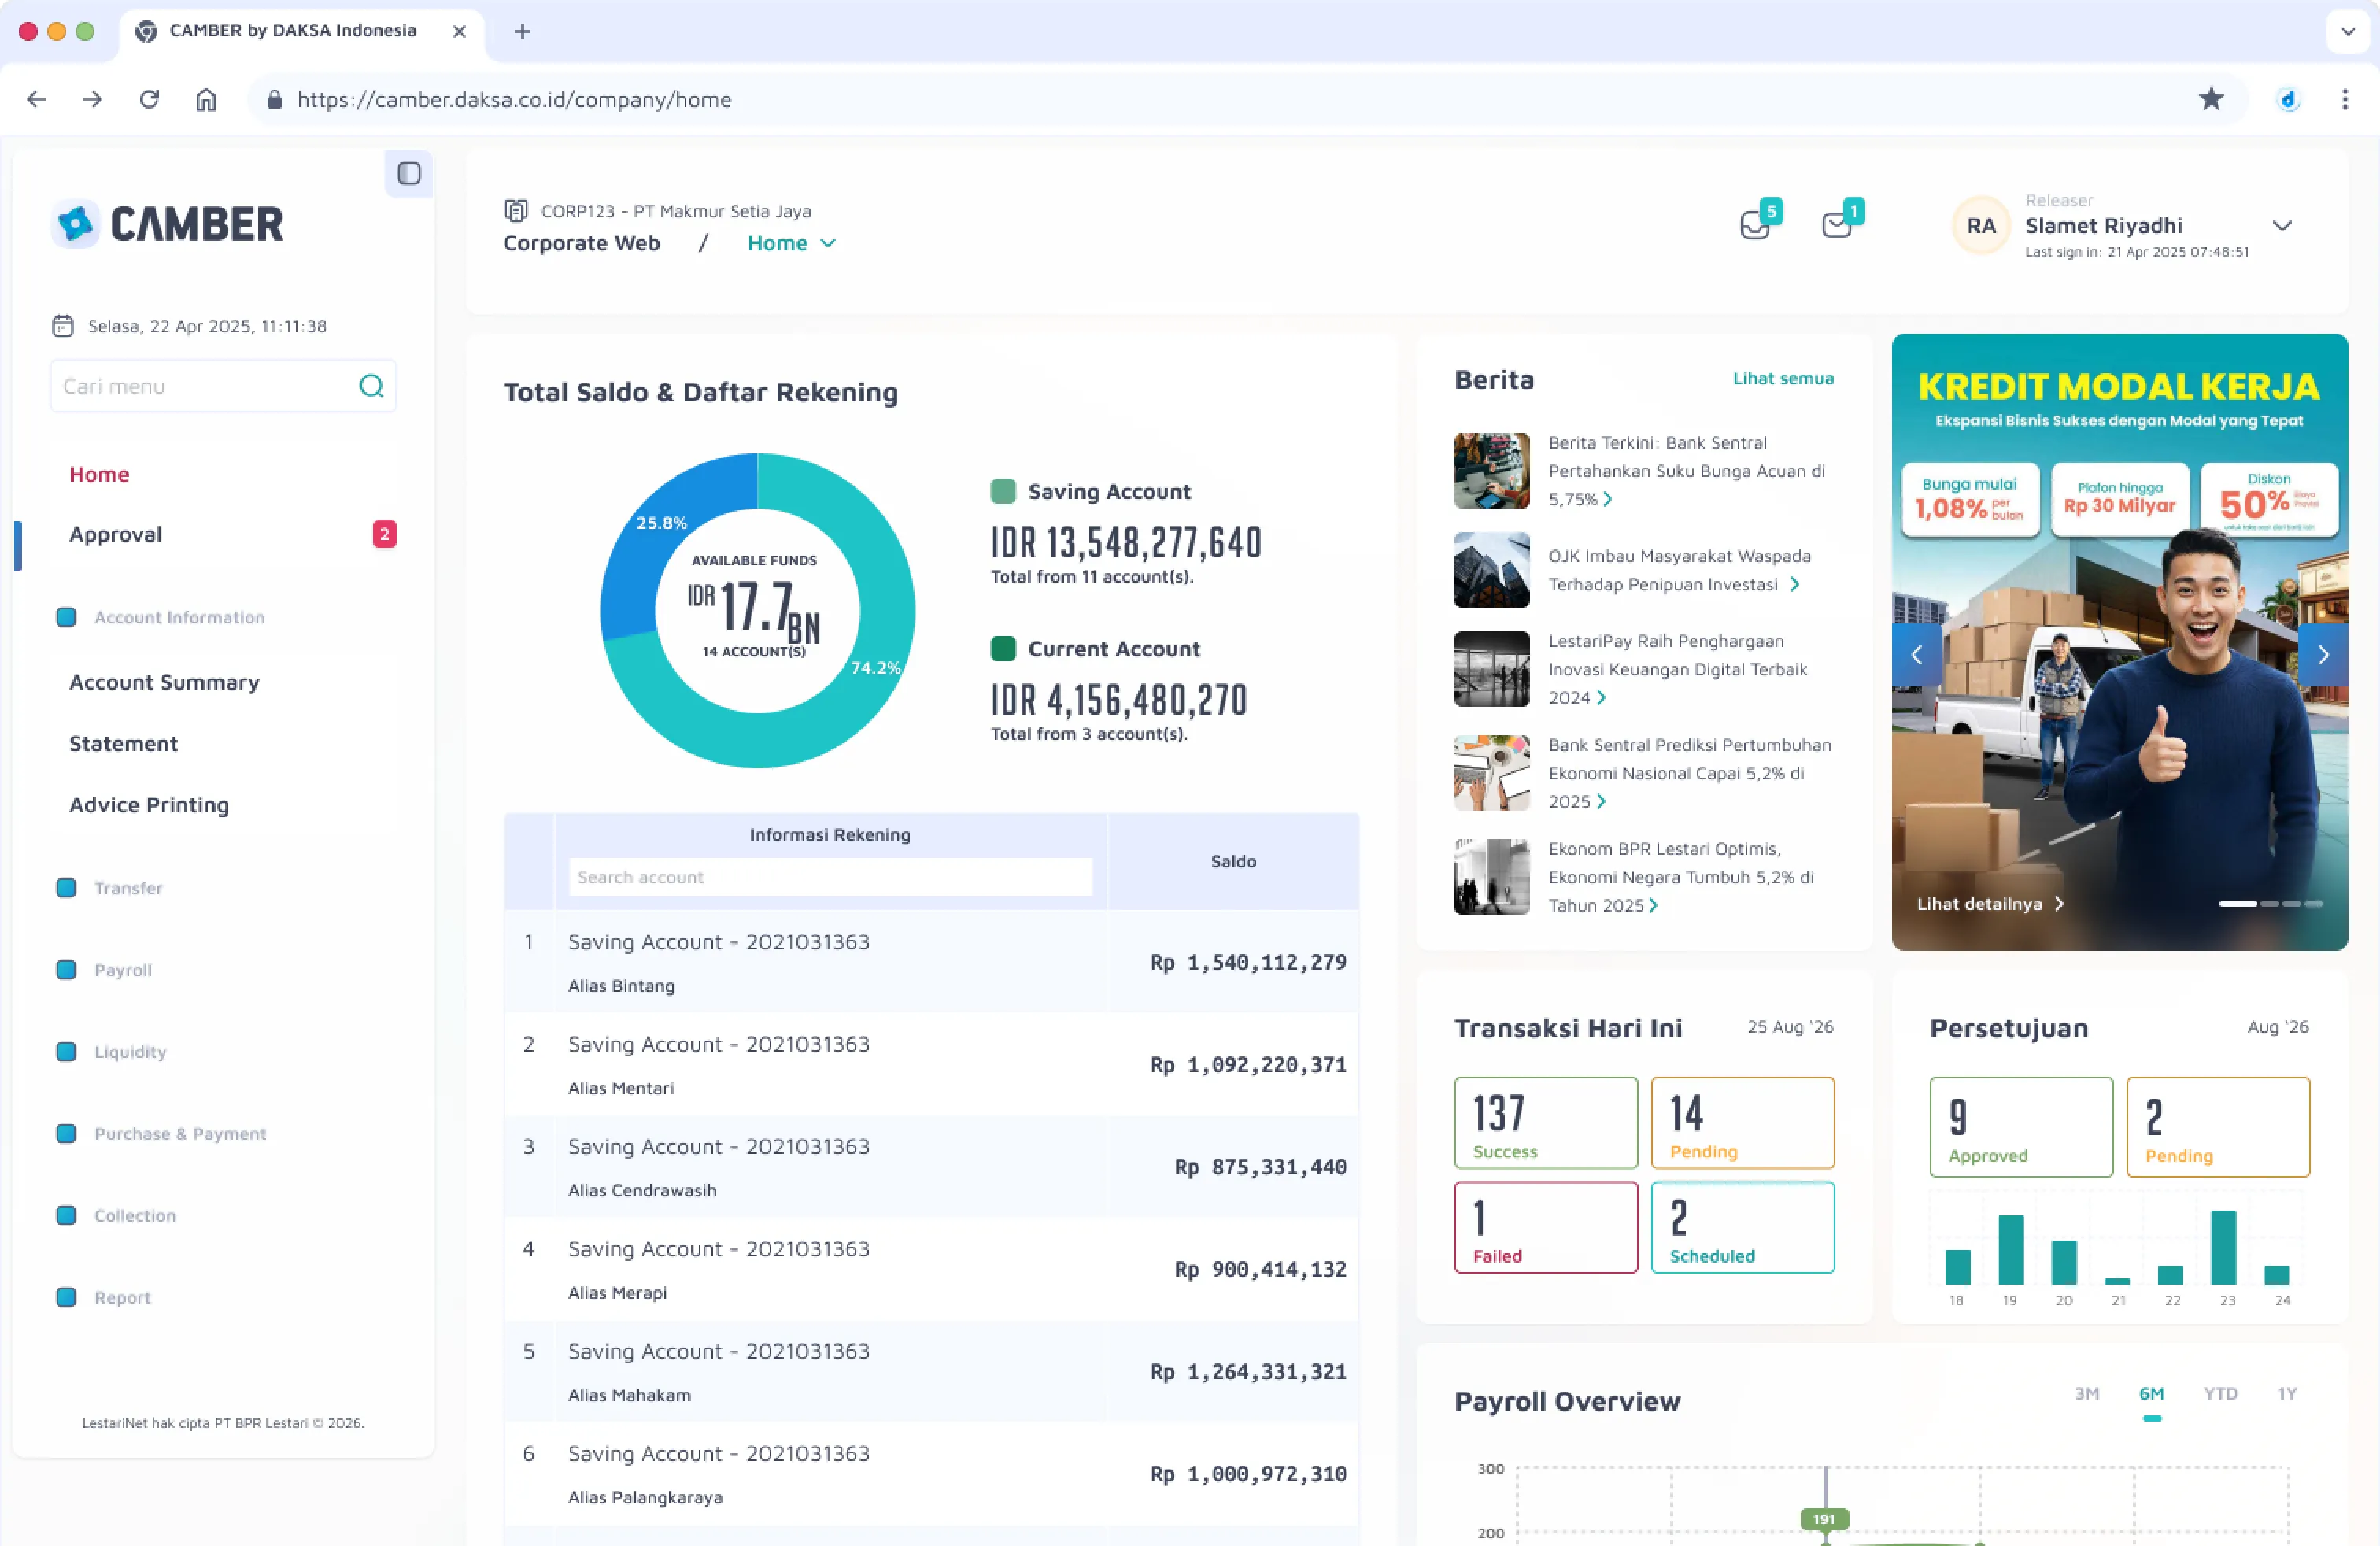Open Statement in the sidebar
Image resolution: width=2380 pixels, height=1546 pixels.
coord(124,743)
